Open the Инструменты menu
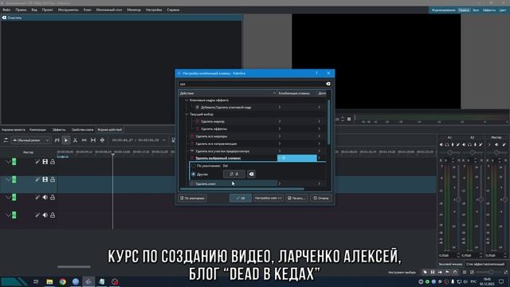 click(x=68, y=10)
